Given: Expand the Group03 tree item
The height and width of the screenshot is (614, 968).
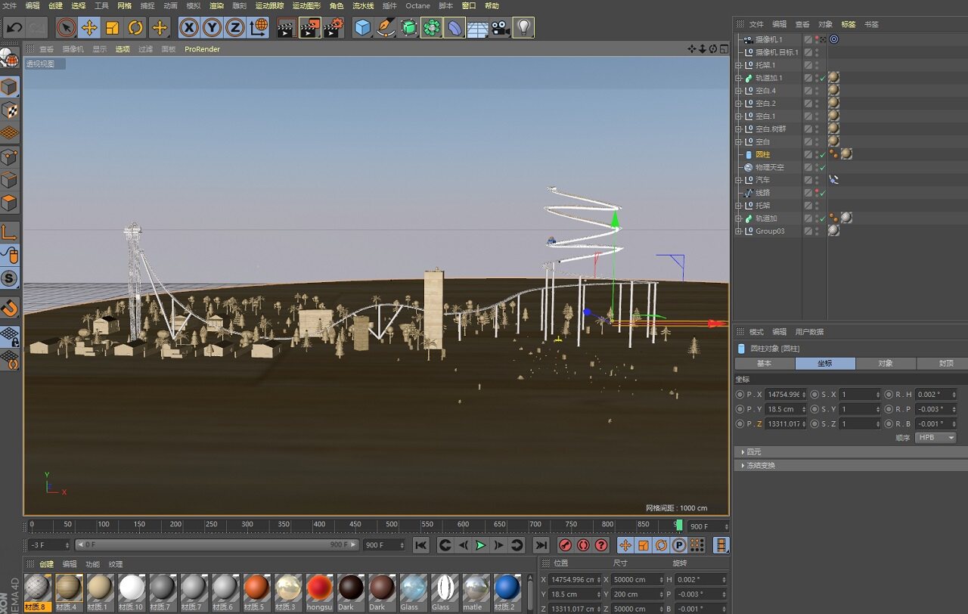Looking at the screenshot, I should click(x=739, y=231).
